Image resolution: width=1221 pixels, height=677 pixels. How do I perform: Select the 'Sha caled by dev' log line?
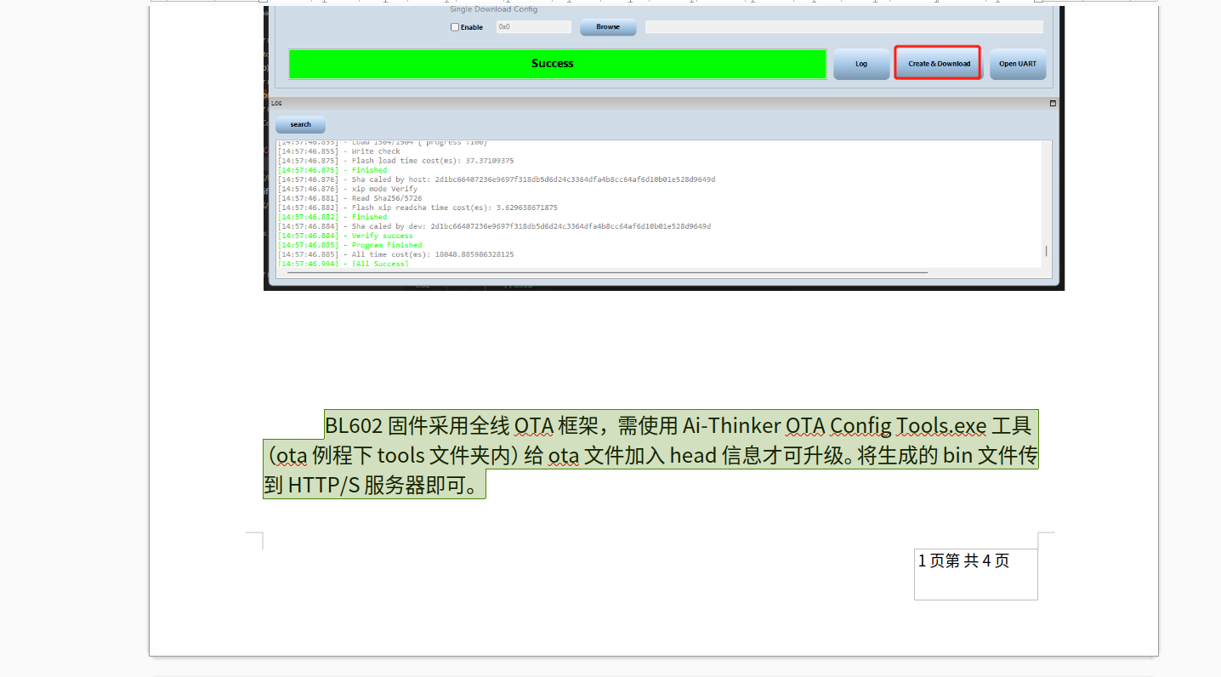point(494,226)
